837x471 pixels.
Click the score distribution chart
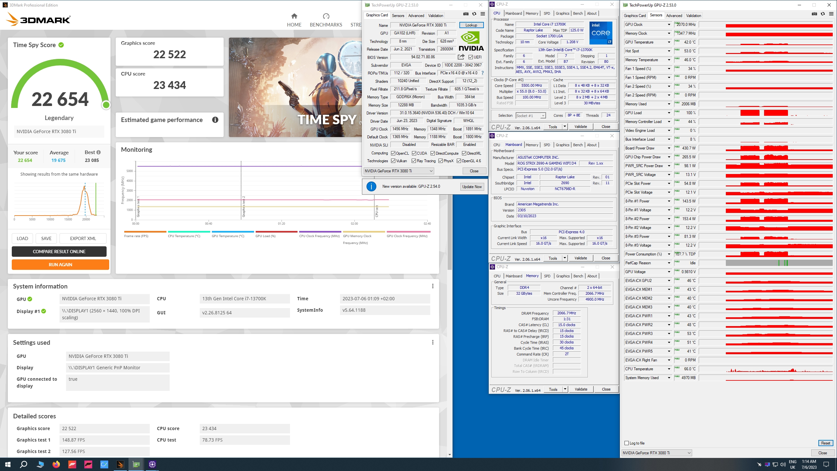click(59, 200)
